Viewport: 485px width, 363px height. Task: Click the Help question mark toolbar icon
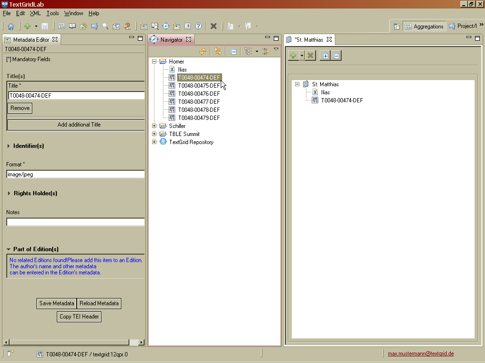tap(198, 27)
